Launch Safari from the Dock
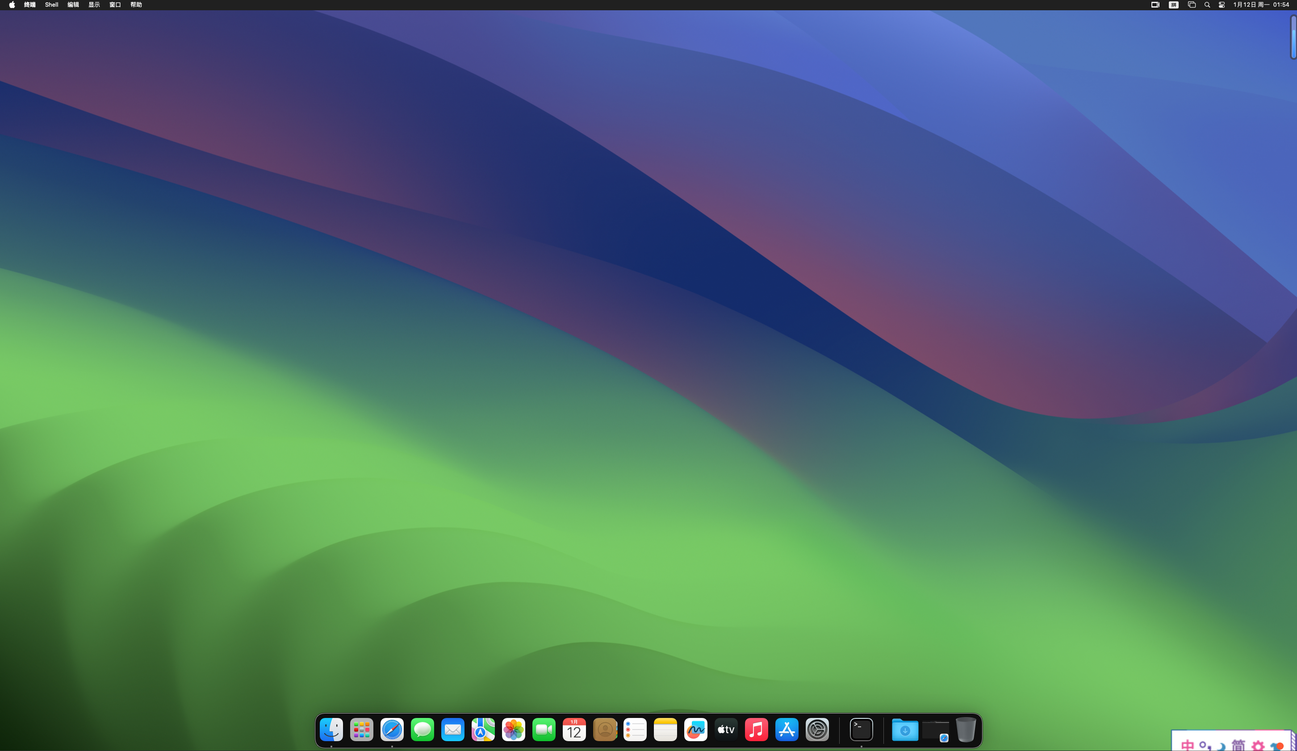 (392, 730)
